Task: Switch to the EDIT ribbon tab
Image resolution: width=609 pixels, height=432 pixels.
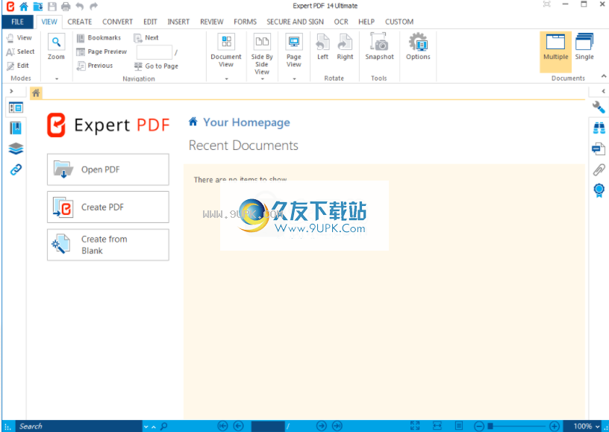Action: (x=150, y=22)
